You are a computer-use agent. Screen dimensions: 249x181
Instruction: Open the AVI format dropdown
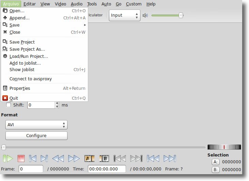[x=36, y=125]
